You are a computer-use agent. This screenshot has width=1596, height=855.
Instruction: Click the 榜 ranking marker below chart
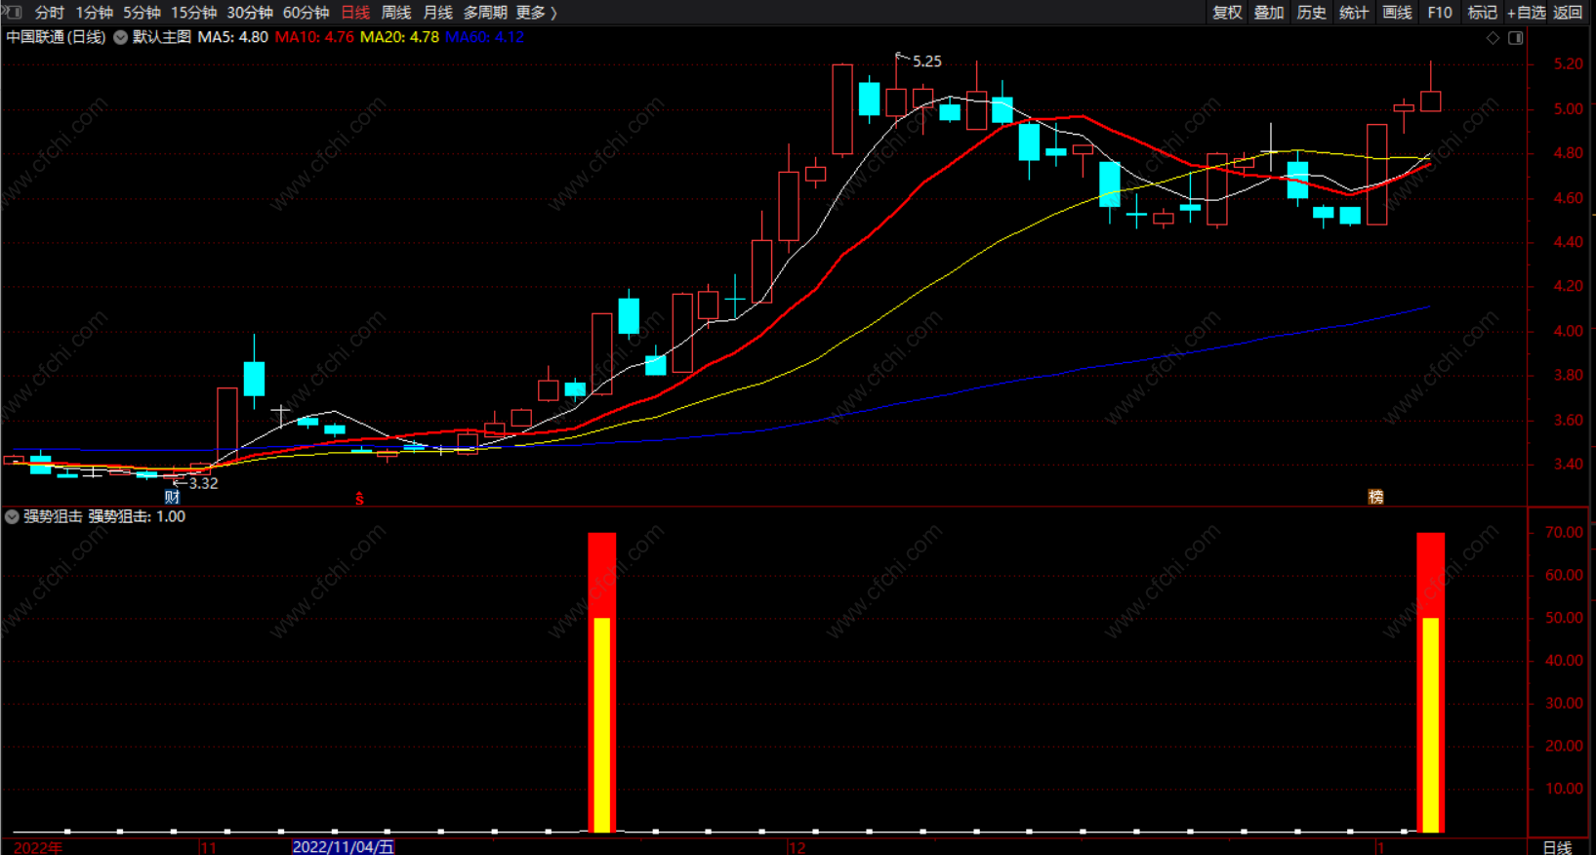click(x=1375, y=497)
